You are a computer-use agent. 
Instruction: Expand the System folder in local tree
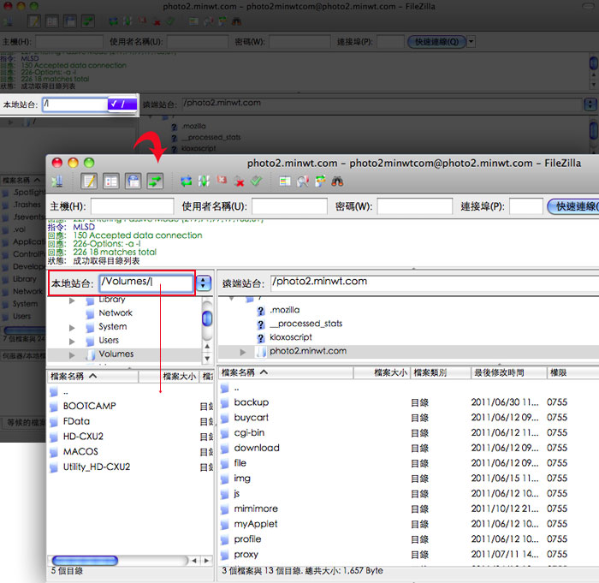click(x=72, y=328)
